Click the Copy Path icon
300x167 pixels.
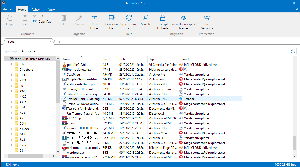(35, 22)
